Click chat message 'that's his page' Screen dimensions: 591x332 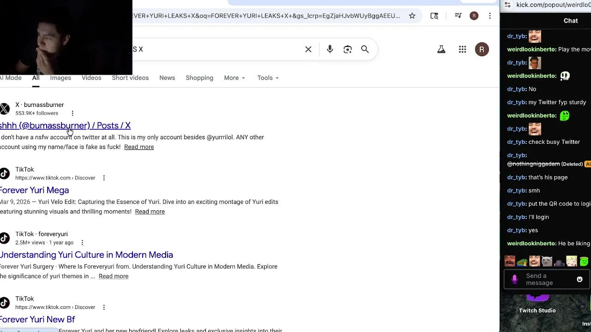tap(548, 178)
